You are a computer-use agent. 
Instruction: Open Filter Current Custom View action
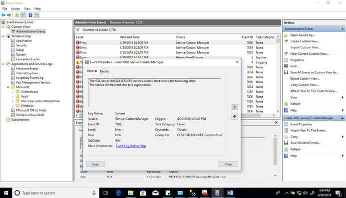tap(310, 54)
